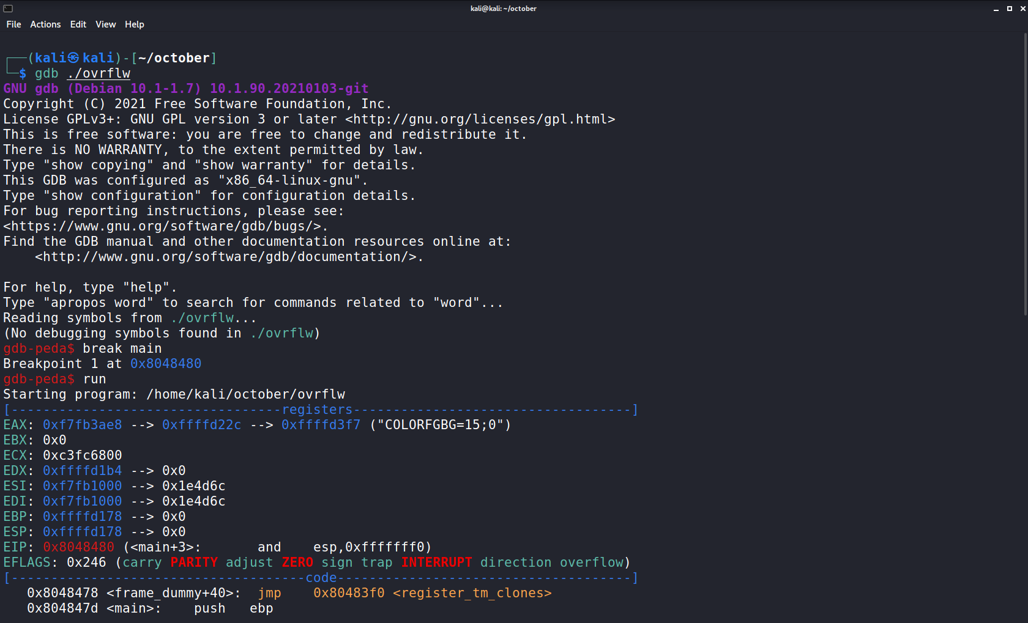Open the File menu

pos(13,24)
